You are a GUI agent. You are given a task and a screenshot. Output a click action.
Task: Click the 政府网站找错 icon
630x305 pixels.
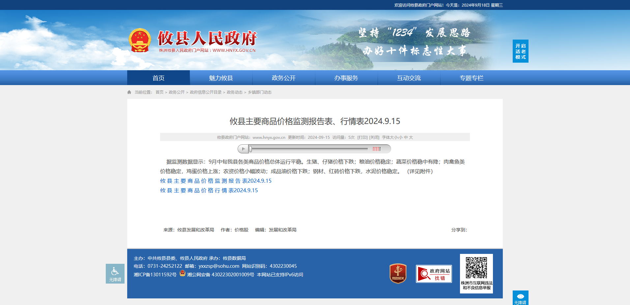(x=434, y=274)
